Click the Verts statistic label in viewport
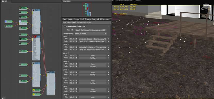The width and height of the screenshot is (214, 99). point(116,9)
